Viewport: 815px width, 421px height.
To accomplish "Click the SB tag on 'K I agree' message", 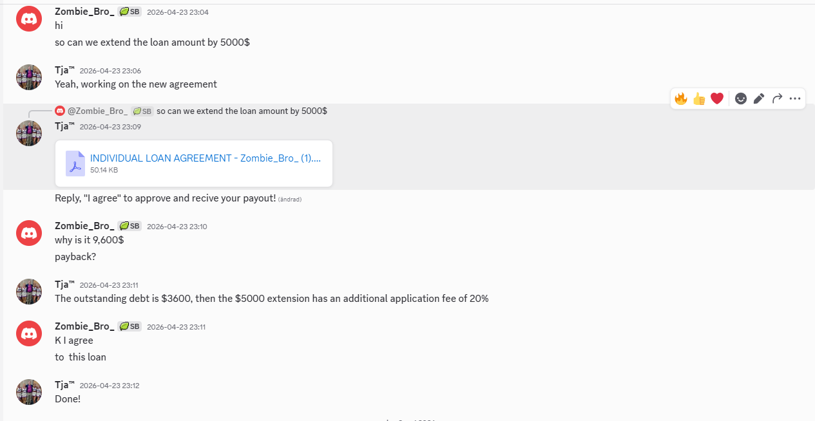I will click(x=130, y=326).
